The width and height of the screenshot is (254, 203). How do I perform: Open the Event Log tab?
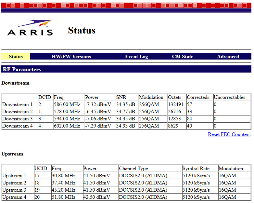136,57
